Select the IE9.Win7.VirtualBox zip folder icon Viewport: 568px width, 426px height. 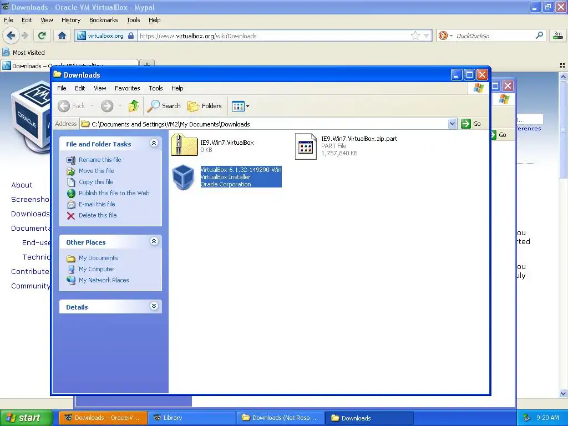tap(184, 145)
